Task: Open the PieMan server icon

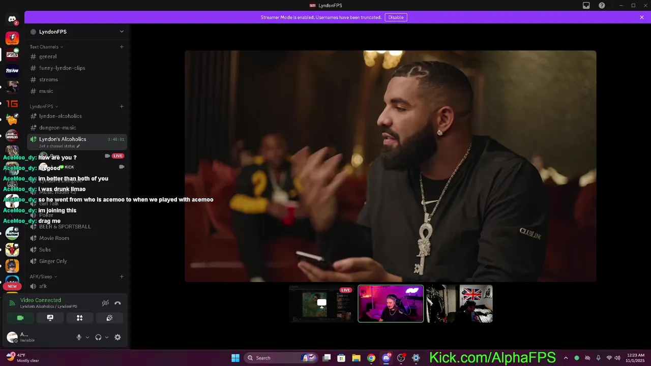Action: [12, 71]
